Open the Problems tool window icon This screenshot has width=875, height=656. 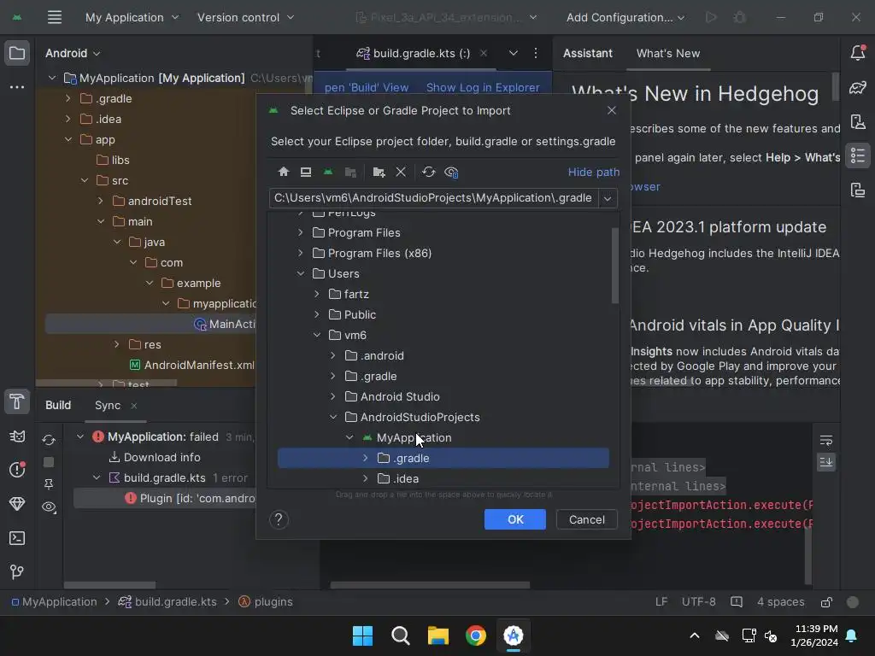tap(17, 470)
